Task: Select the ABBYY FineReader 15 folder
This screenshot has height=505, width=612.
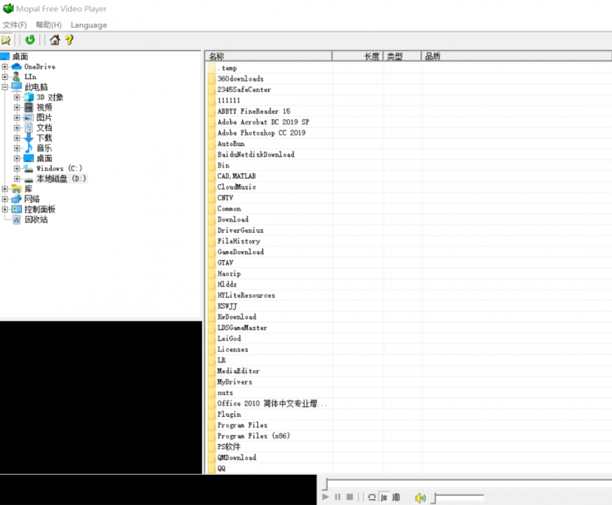Action: click(x=253, y=111)
